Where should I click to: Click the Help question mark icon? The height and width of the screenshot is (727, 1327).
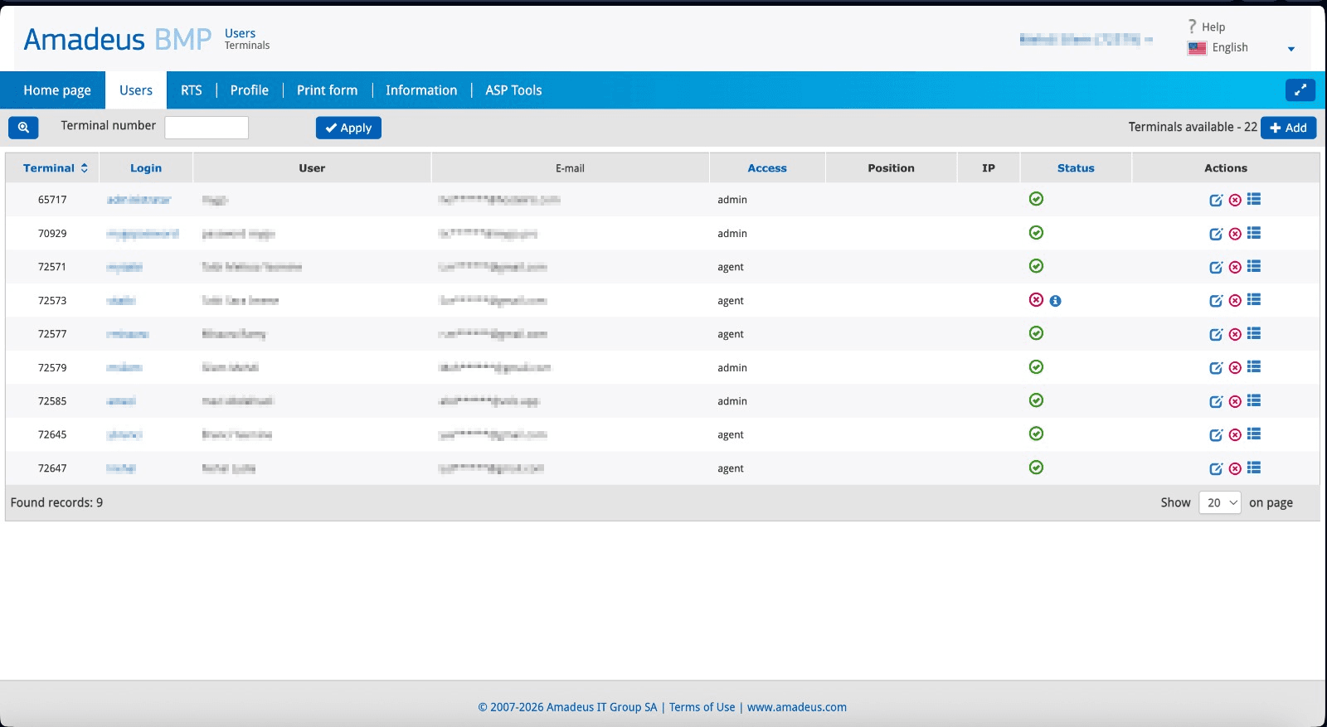click(1192, 27)
